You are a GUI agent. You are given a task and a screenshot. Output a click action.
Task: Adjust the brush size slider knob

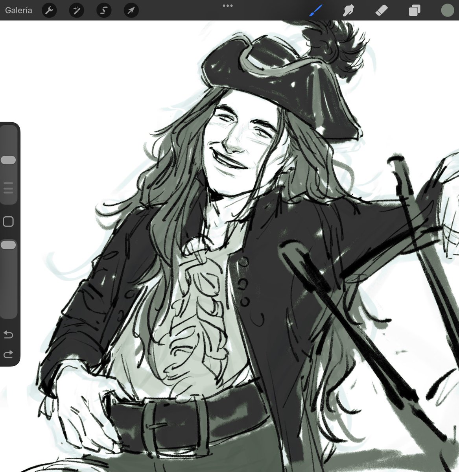(8, 159)
